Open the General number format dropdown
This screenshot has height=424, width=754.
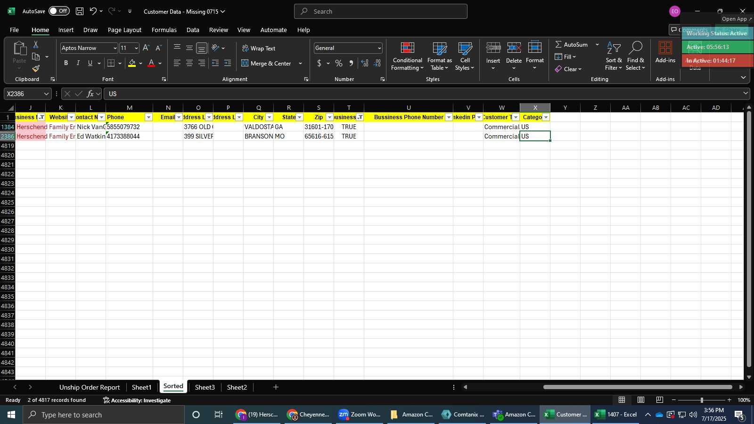coord(379,48)
